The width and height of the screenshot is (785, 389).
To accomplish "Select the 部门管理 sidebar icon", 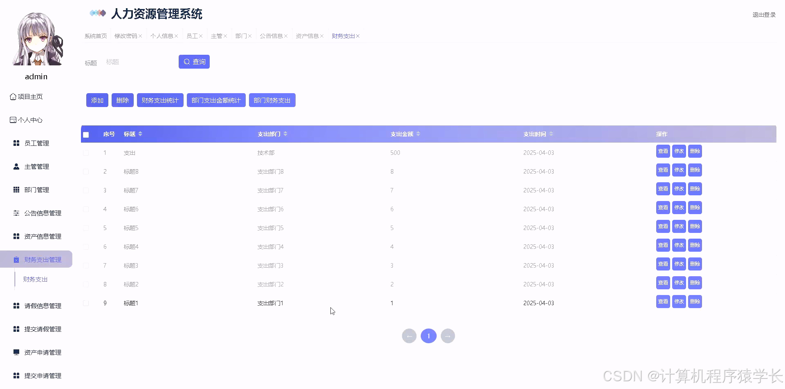I will (x=16, y=190).
